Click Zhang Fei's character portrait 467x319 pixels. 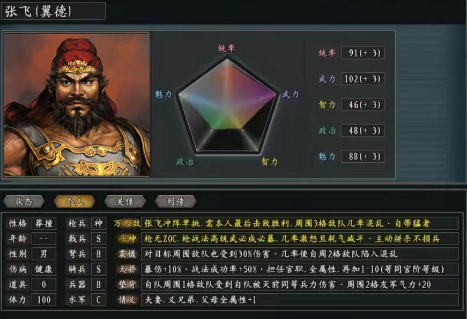click(77, 105)
